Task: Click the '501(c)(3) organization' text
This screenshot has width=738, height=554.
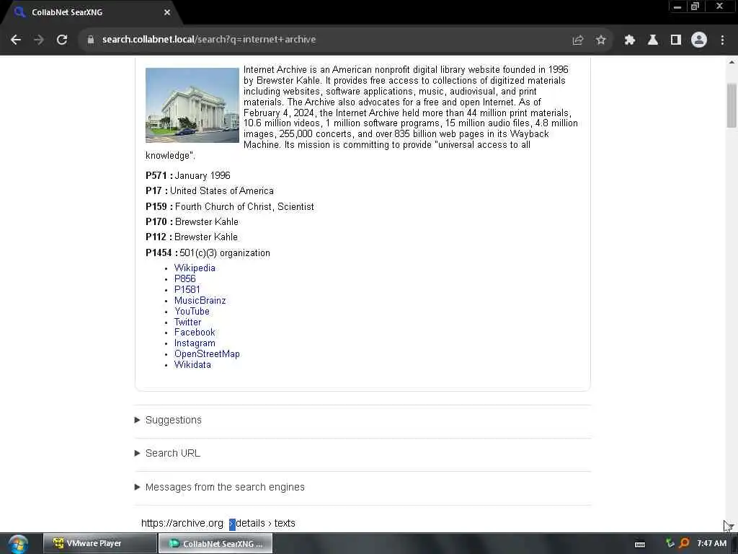Action: click(x=225, y=253)
